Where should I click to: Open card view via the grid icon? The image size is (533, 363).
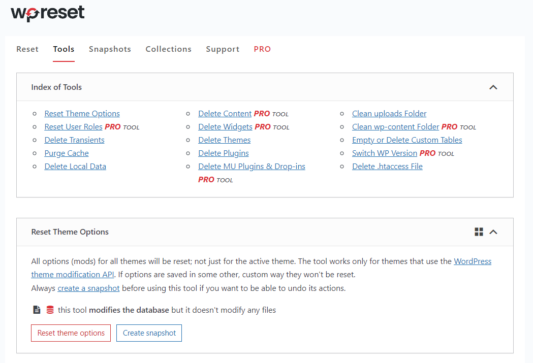click(x=479, y=232)
